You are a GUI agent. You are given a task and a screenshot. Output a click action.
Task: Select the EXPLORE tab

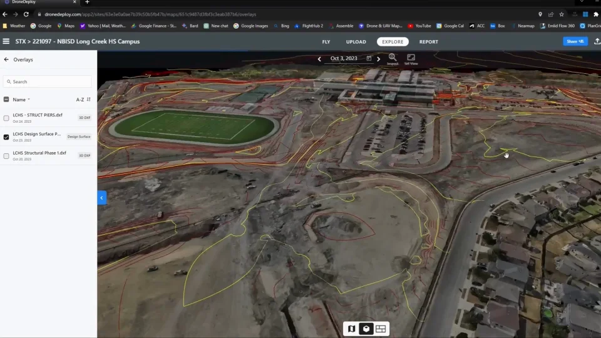393,42
